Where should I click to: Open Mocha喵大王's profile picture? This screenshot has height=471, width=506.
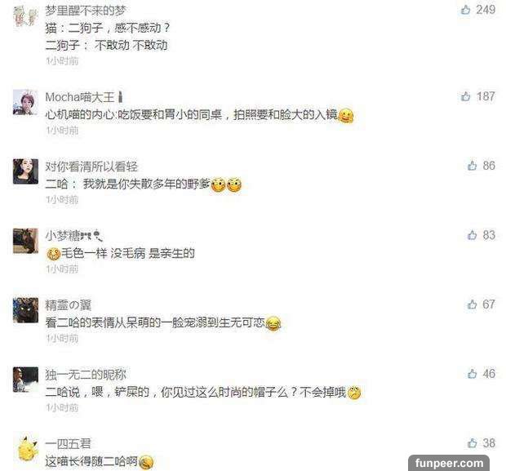[x=25, y=102]
